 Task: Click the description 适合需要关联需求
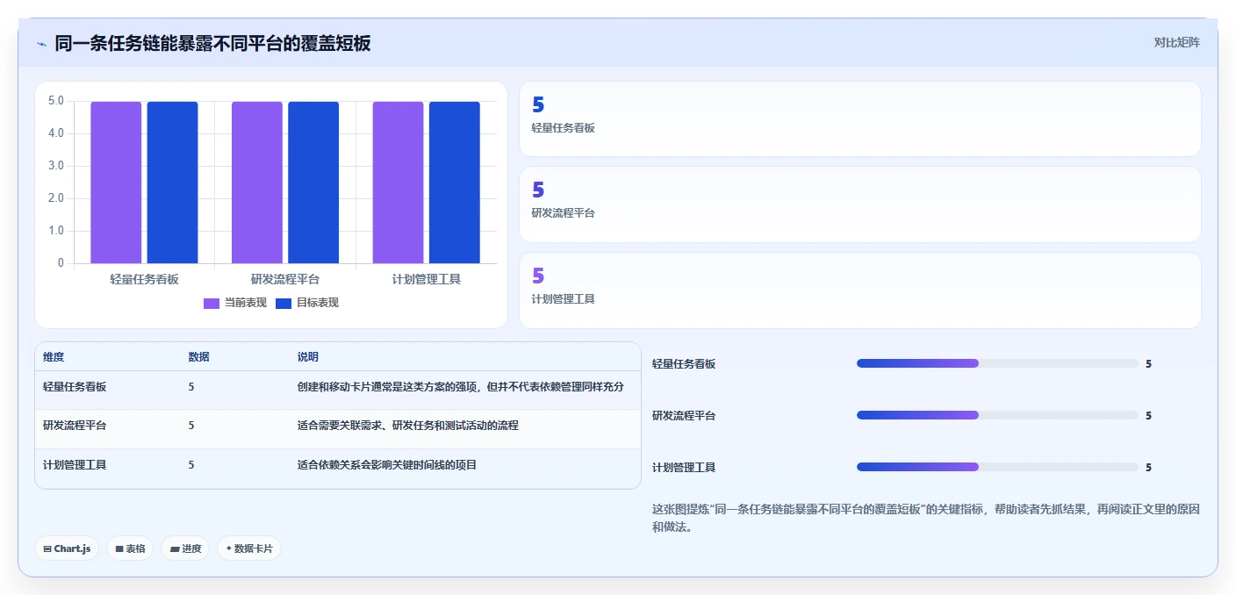408,426
